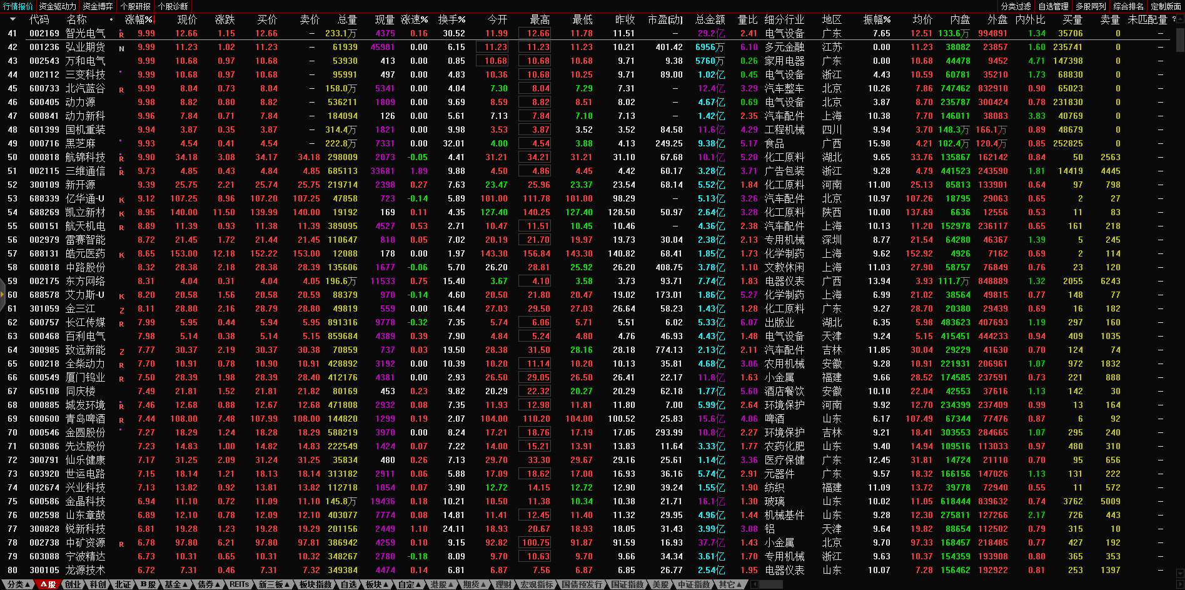Screen dimensions: 1185x590
Task: Click the scroll-left arrow in bottom scrollbar
Action: tap(754, 584)
